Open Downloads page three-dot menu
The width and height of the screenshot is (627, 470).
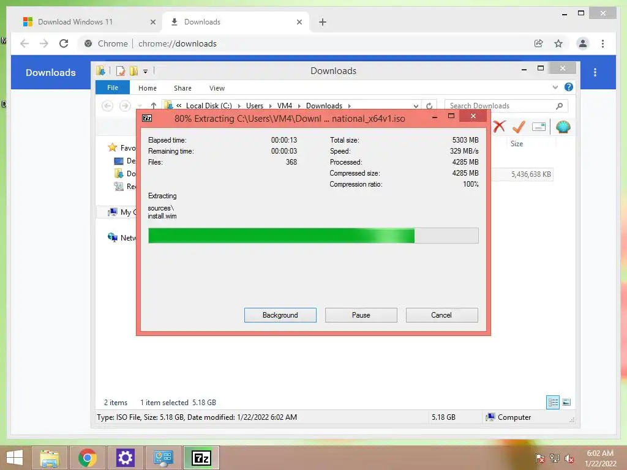coord(595,72)
